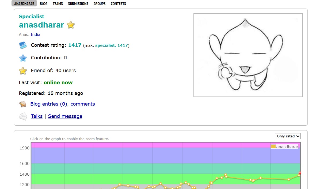The image size is (312, 189).
Task: Click the 1400 axis label on graph
Action: [x=24, y=174]
